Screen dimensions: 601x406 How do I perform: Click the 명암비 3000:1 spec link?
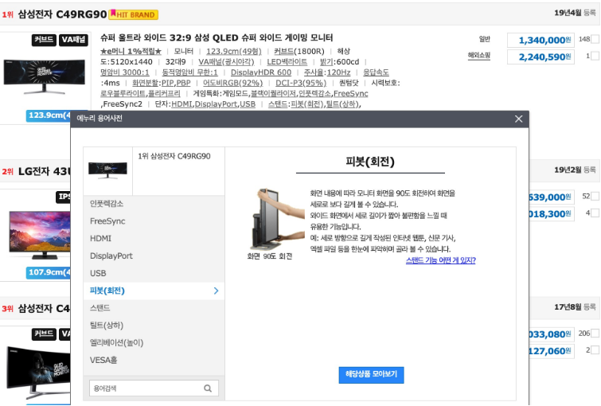tap(124, 72)
